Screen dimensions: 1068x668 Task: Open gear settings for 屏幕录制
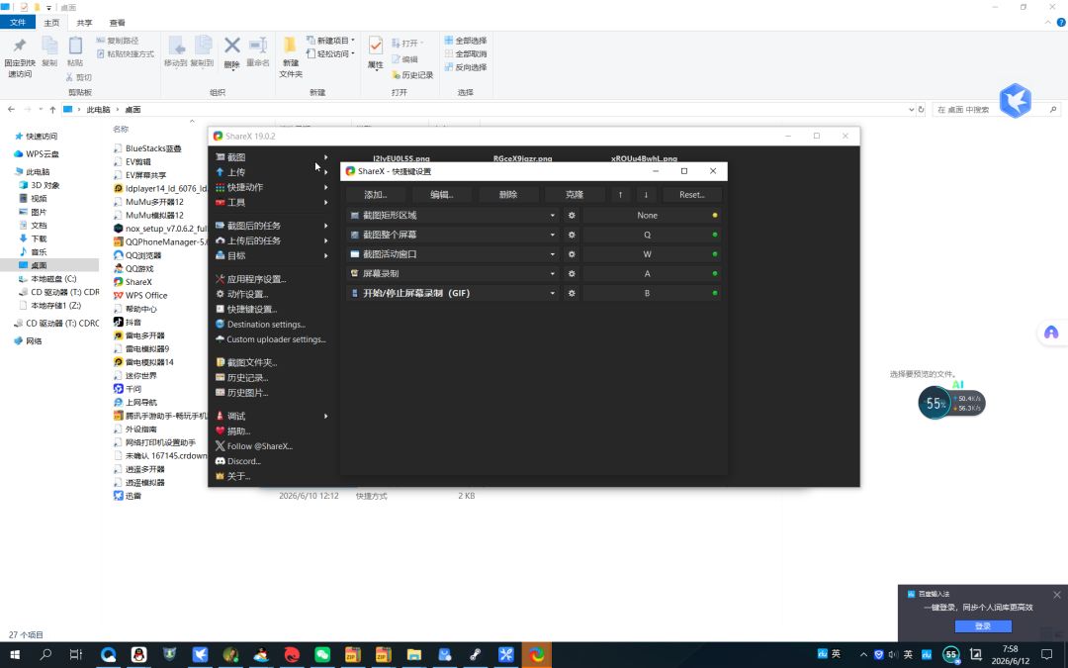[572, 273]
